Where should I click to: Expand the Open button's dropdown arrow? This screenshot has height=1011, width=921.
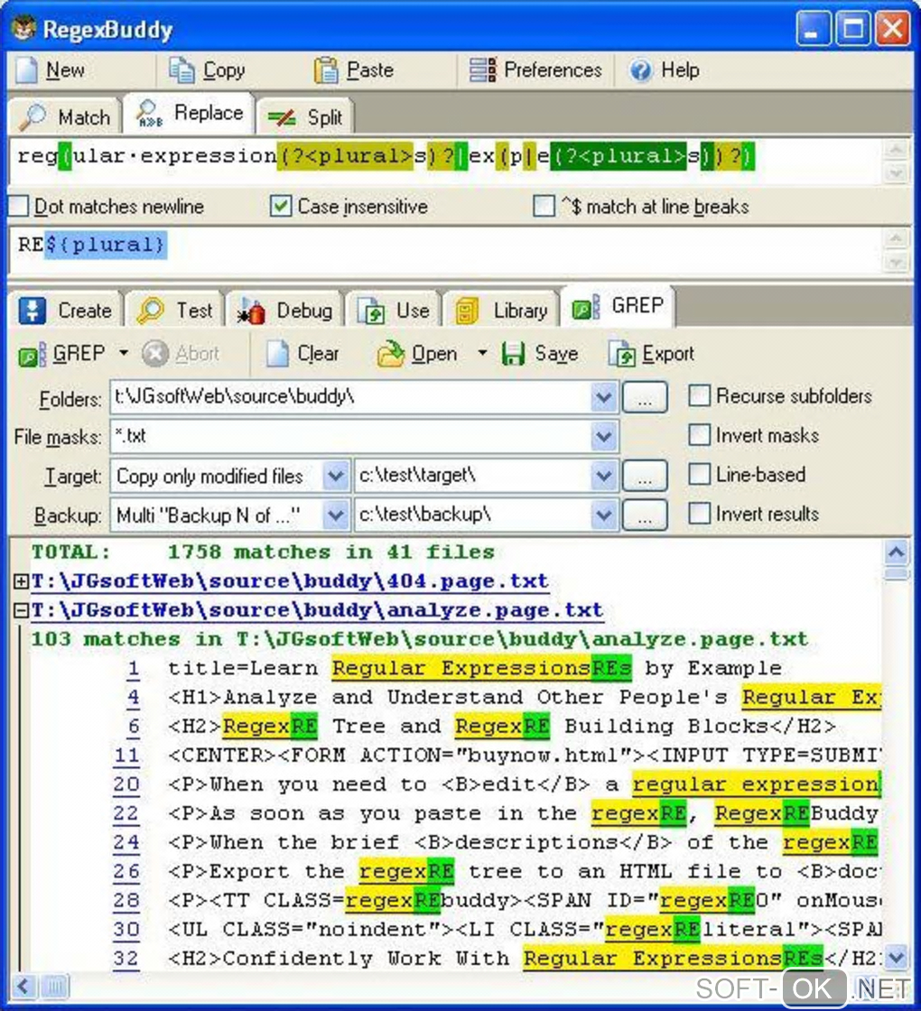482,353
